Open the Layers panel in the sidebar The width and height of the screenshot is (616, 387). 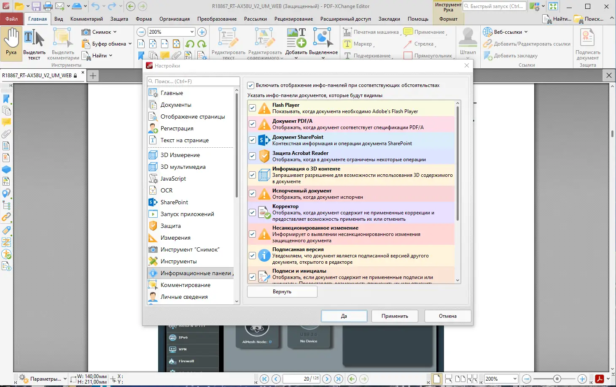pos(6,170)
